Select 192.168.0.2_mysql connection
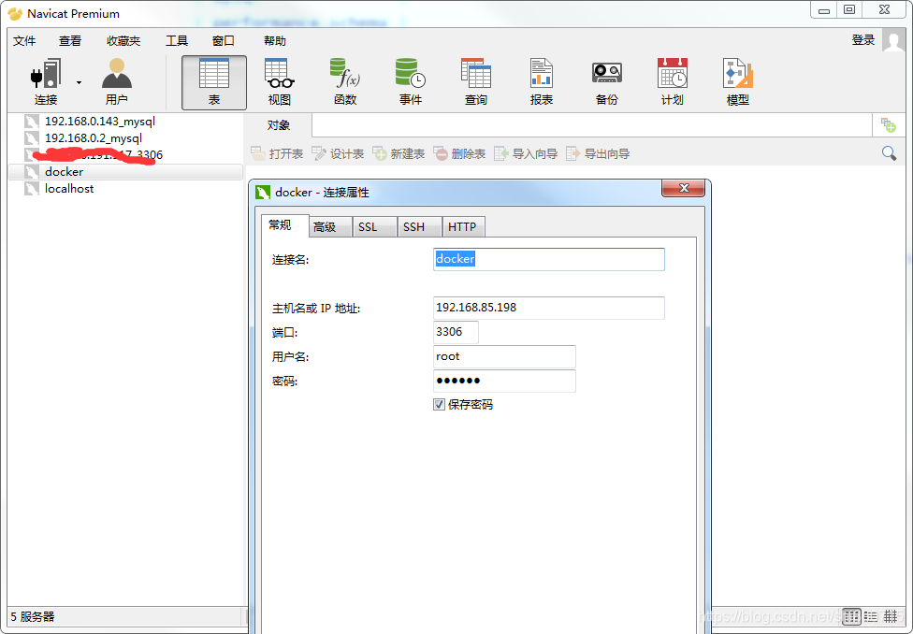 pos(94,138)
